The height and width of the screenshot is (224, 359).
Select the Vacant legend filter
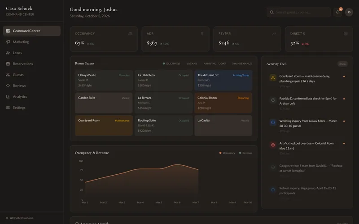point(192,64)
